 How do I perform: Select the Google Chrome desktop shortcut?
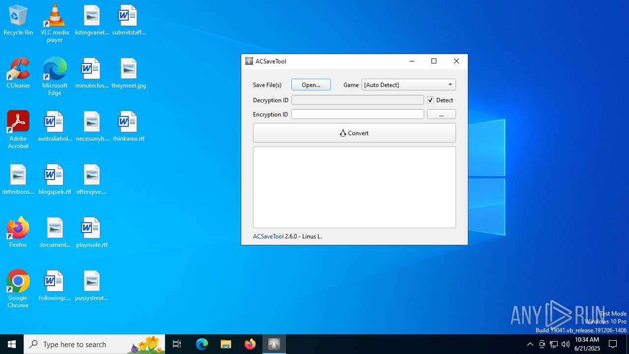tap(18, 289)
